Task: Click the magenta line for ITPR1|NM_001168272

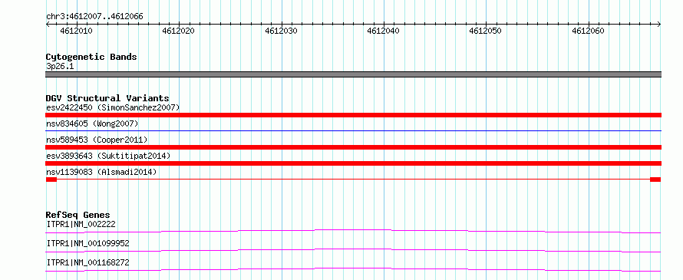Action: coord(353,269)
